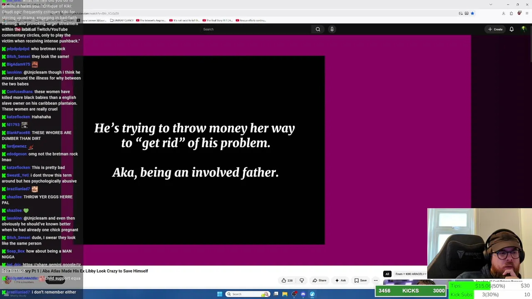Share the video
Image resolution: width=532 pixels, height=299 pixels.
point(319,280)
